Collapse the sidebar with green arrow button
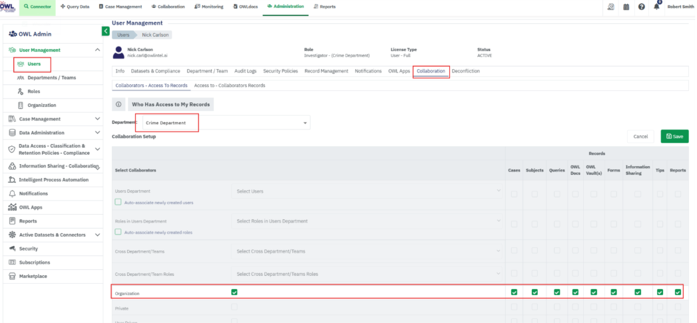Image resolution: width=697 pixels, height=323 pixels. (105, 31)
